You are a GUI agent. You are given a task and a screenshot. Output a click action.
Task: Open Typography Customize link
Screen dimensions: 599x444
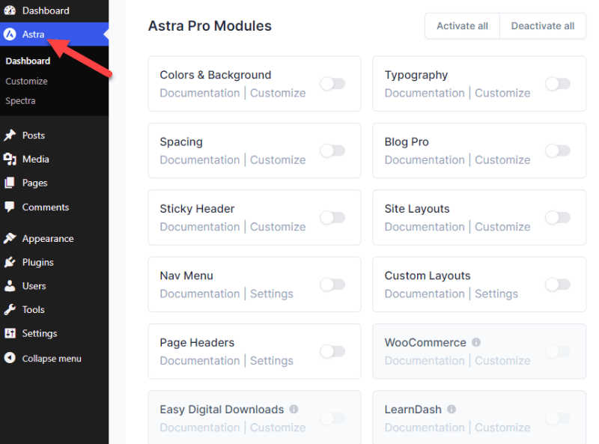coord(502,93)
